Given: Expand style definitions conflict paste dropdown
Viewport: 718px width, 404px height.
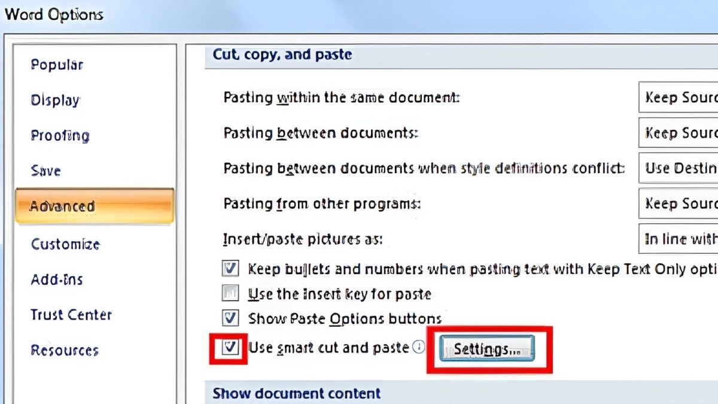Looking at the screenshot, I should point(679,169).
